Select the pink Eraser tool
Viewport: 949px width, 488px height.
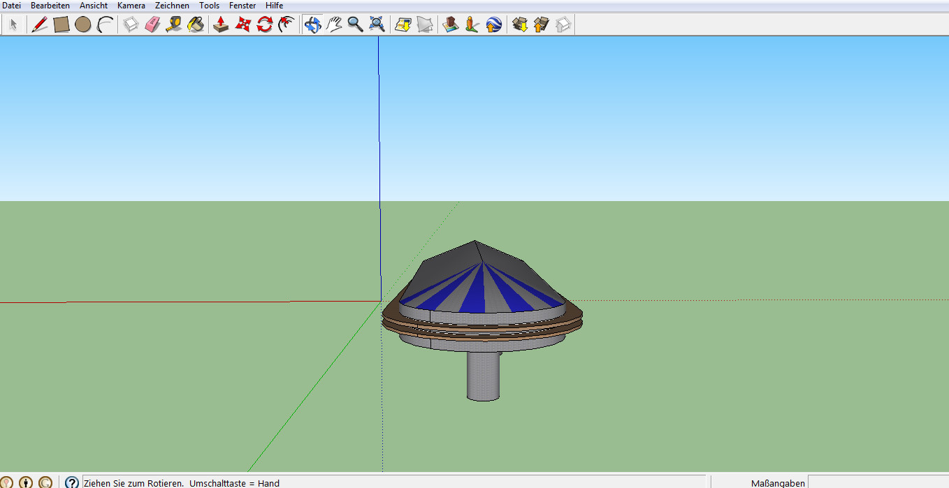pos(152,25)
